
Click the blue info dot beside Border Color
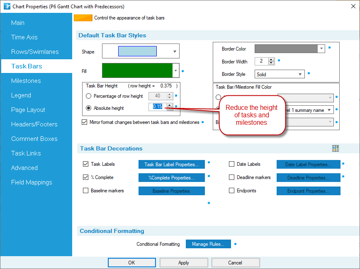coord(329,48)
